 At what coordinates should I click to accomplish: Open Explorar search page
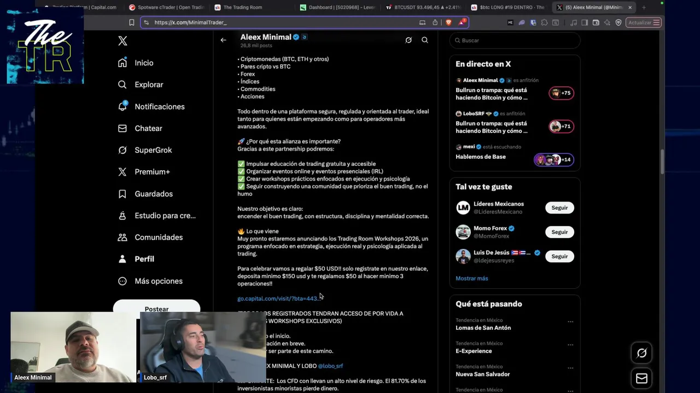coord(141,85)
